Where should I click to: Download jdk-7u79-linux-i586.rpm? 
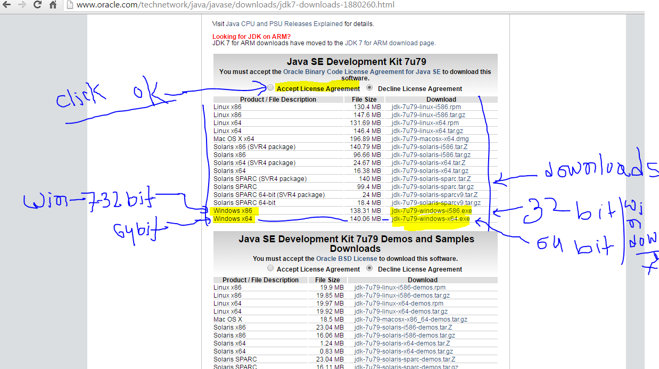pos(426,107)
